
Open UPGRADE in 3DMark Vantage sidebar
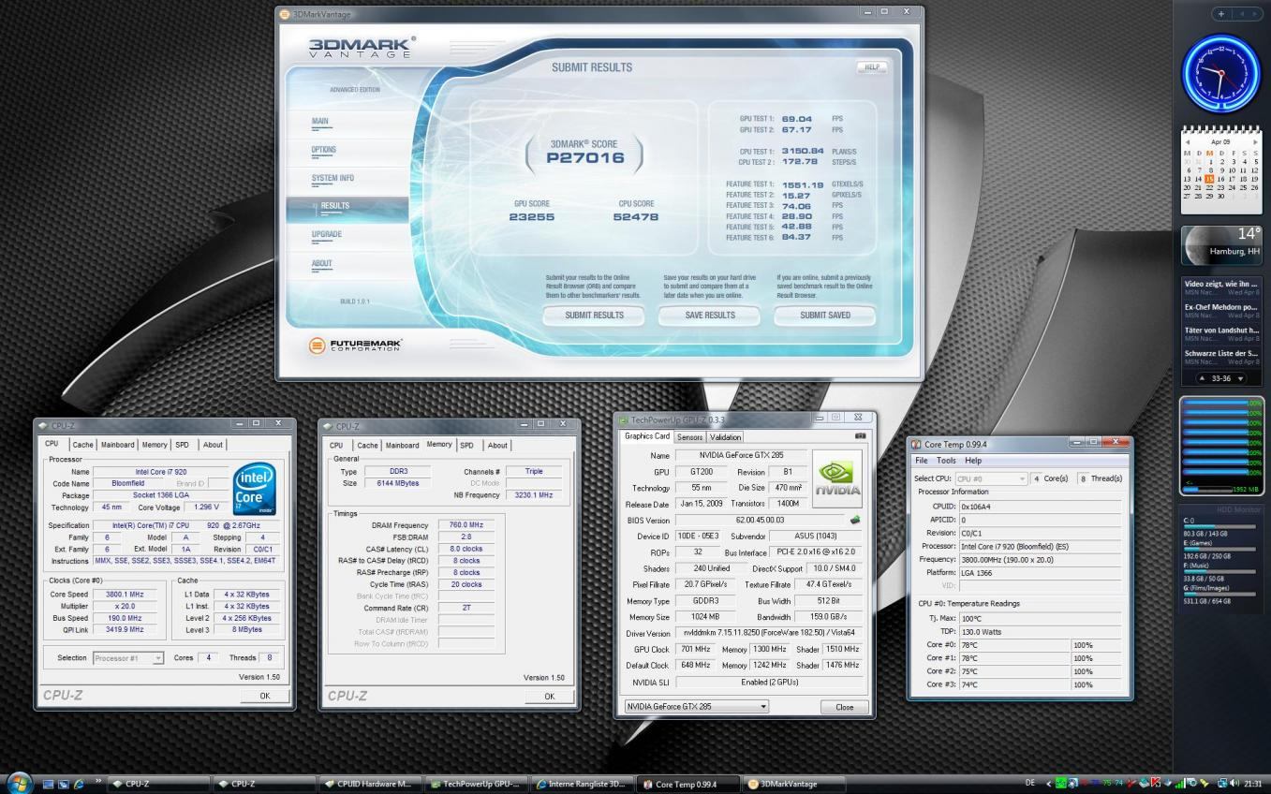coord(327,234)
